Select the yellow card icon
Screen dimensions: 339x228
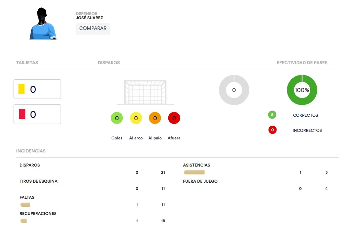21,89
